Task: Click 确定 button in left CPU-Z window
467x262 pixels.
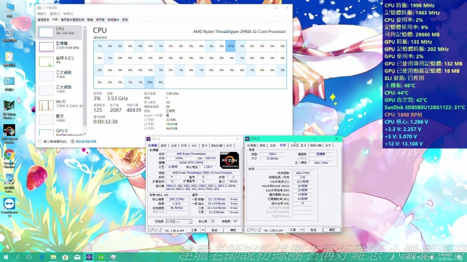Action: [233, 230]
